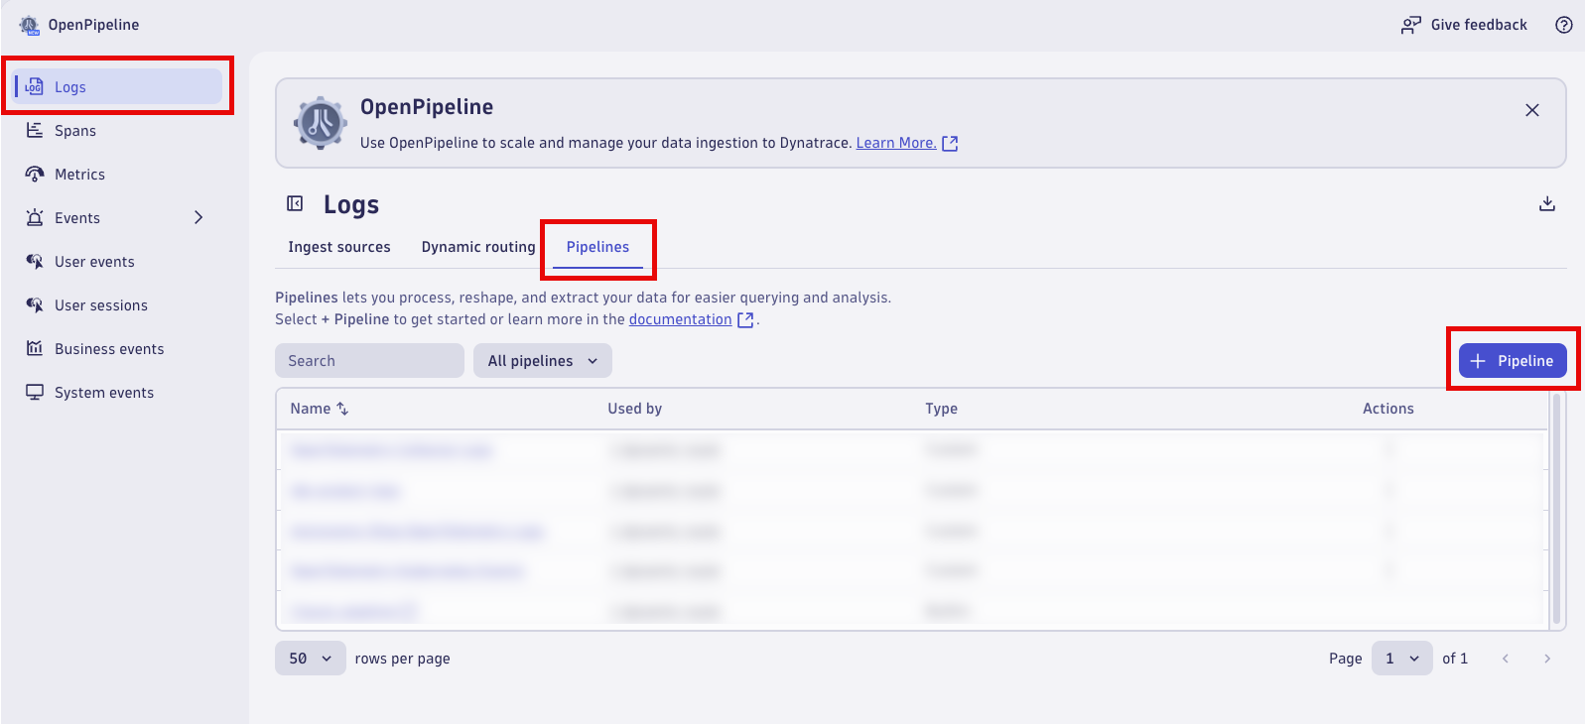Add a new Pipeline with the button
This screenshot has width=1585, height=724.
pyautogui.click(x=1513, y=361)
